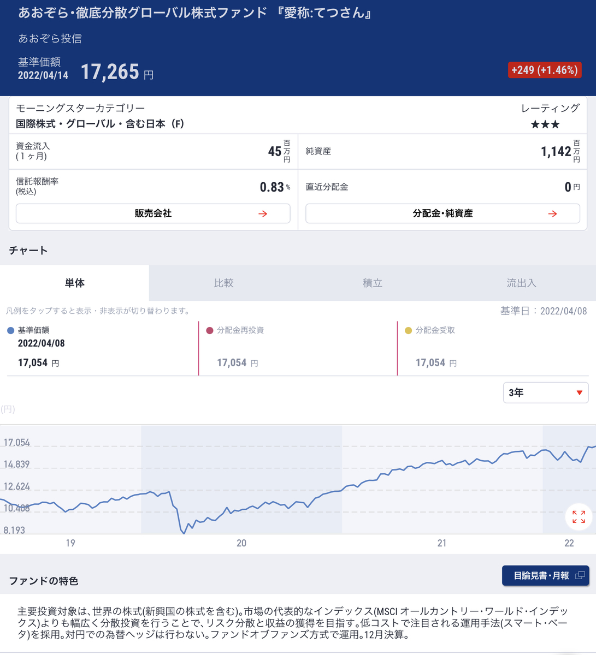Switch to the 比較 comparison tab
This screenshot has width=596, height=655.
(x=224, y=283)
